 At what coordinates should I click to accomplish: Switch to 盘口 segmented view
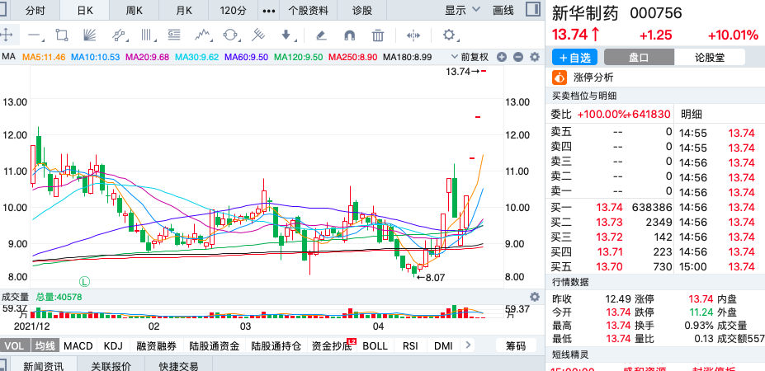coord(638,57)
